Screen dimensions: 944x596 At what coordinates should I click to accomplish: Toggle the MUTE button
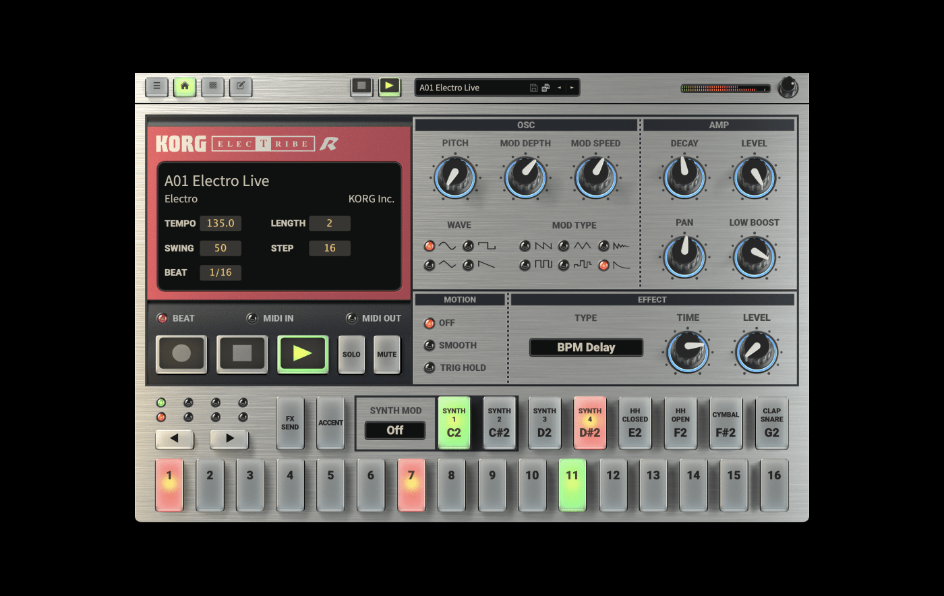point(387,354)
